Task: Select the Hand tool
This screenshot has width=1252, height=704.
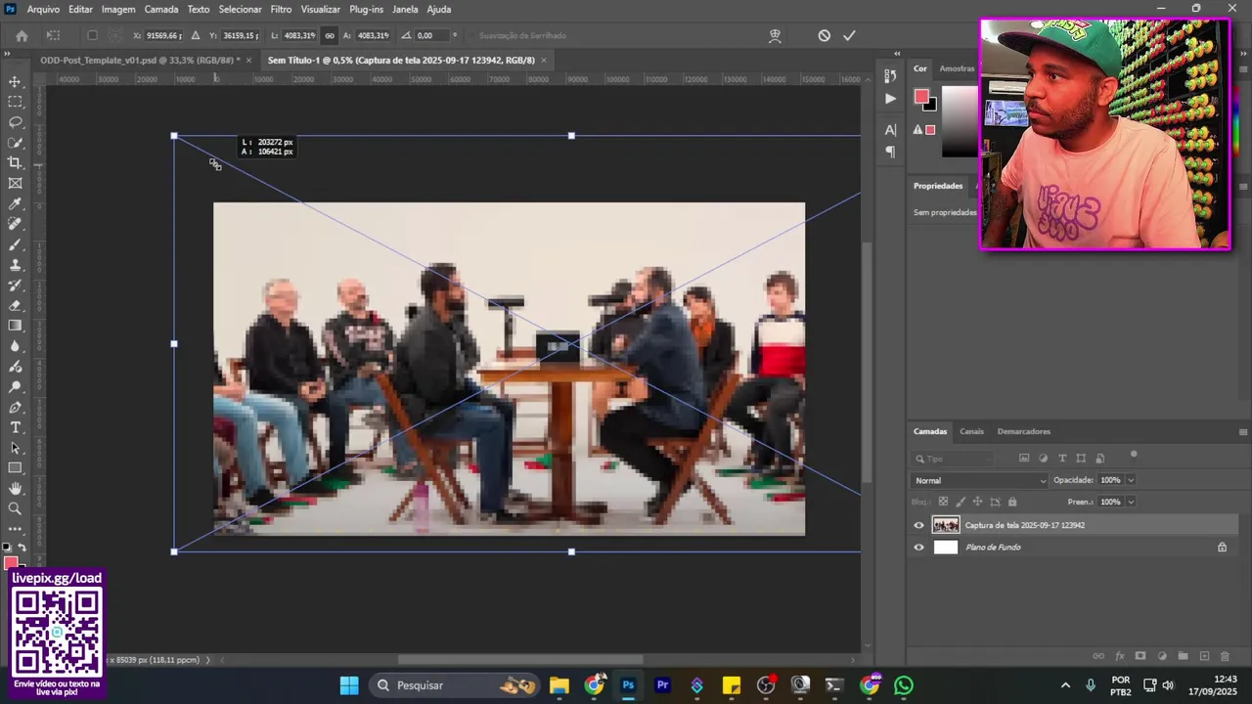Action: [x=15, y=489]
